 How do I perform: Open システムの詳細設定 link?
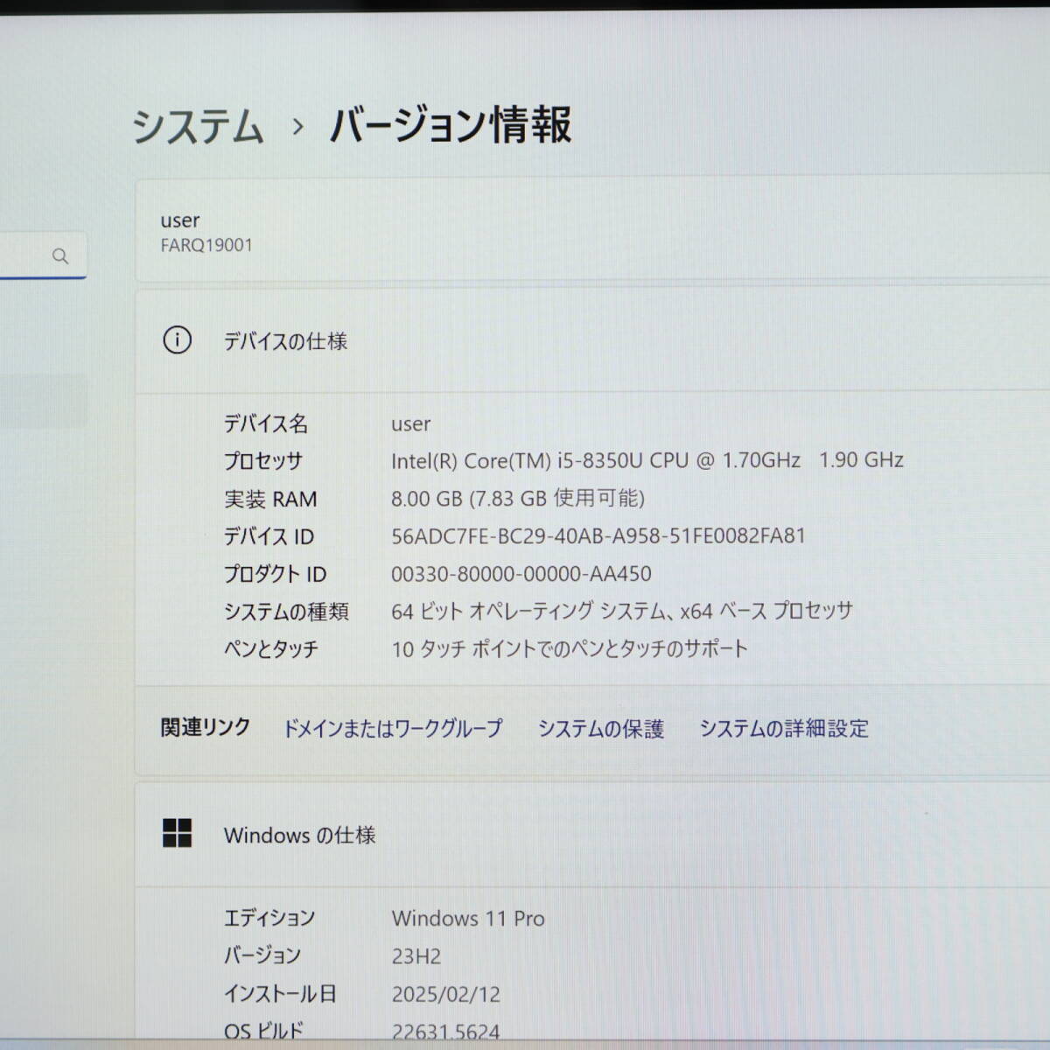[x=784, y=728]
